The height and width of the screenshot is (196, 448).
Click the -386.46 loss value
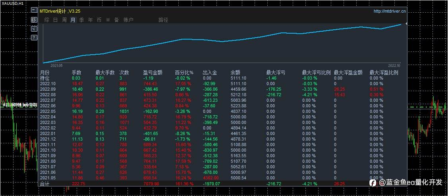click(x=151, y=89)
